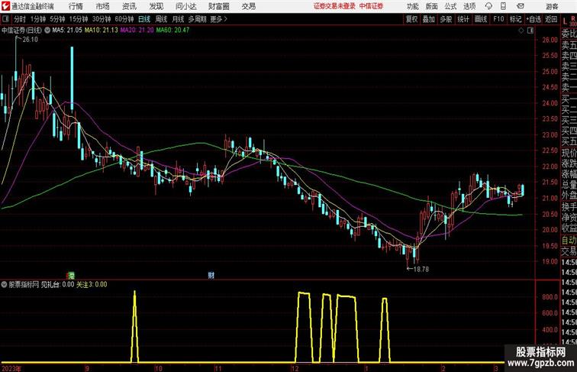The width and height of the screenshot is (577, 372).
Task: Click the 统计 statistics button
Action: pyautogui.click(x=463, y=19)
